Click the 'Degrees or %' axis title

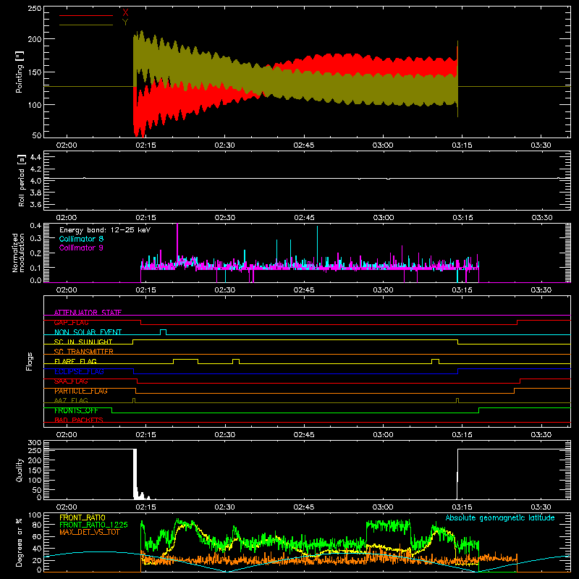click(x=20, y=542)
